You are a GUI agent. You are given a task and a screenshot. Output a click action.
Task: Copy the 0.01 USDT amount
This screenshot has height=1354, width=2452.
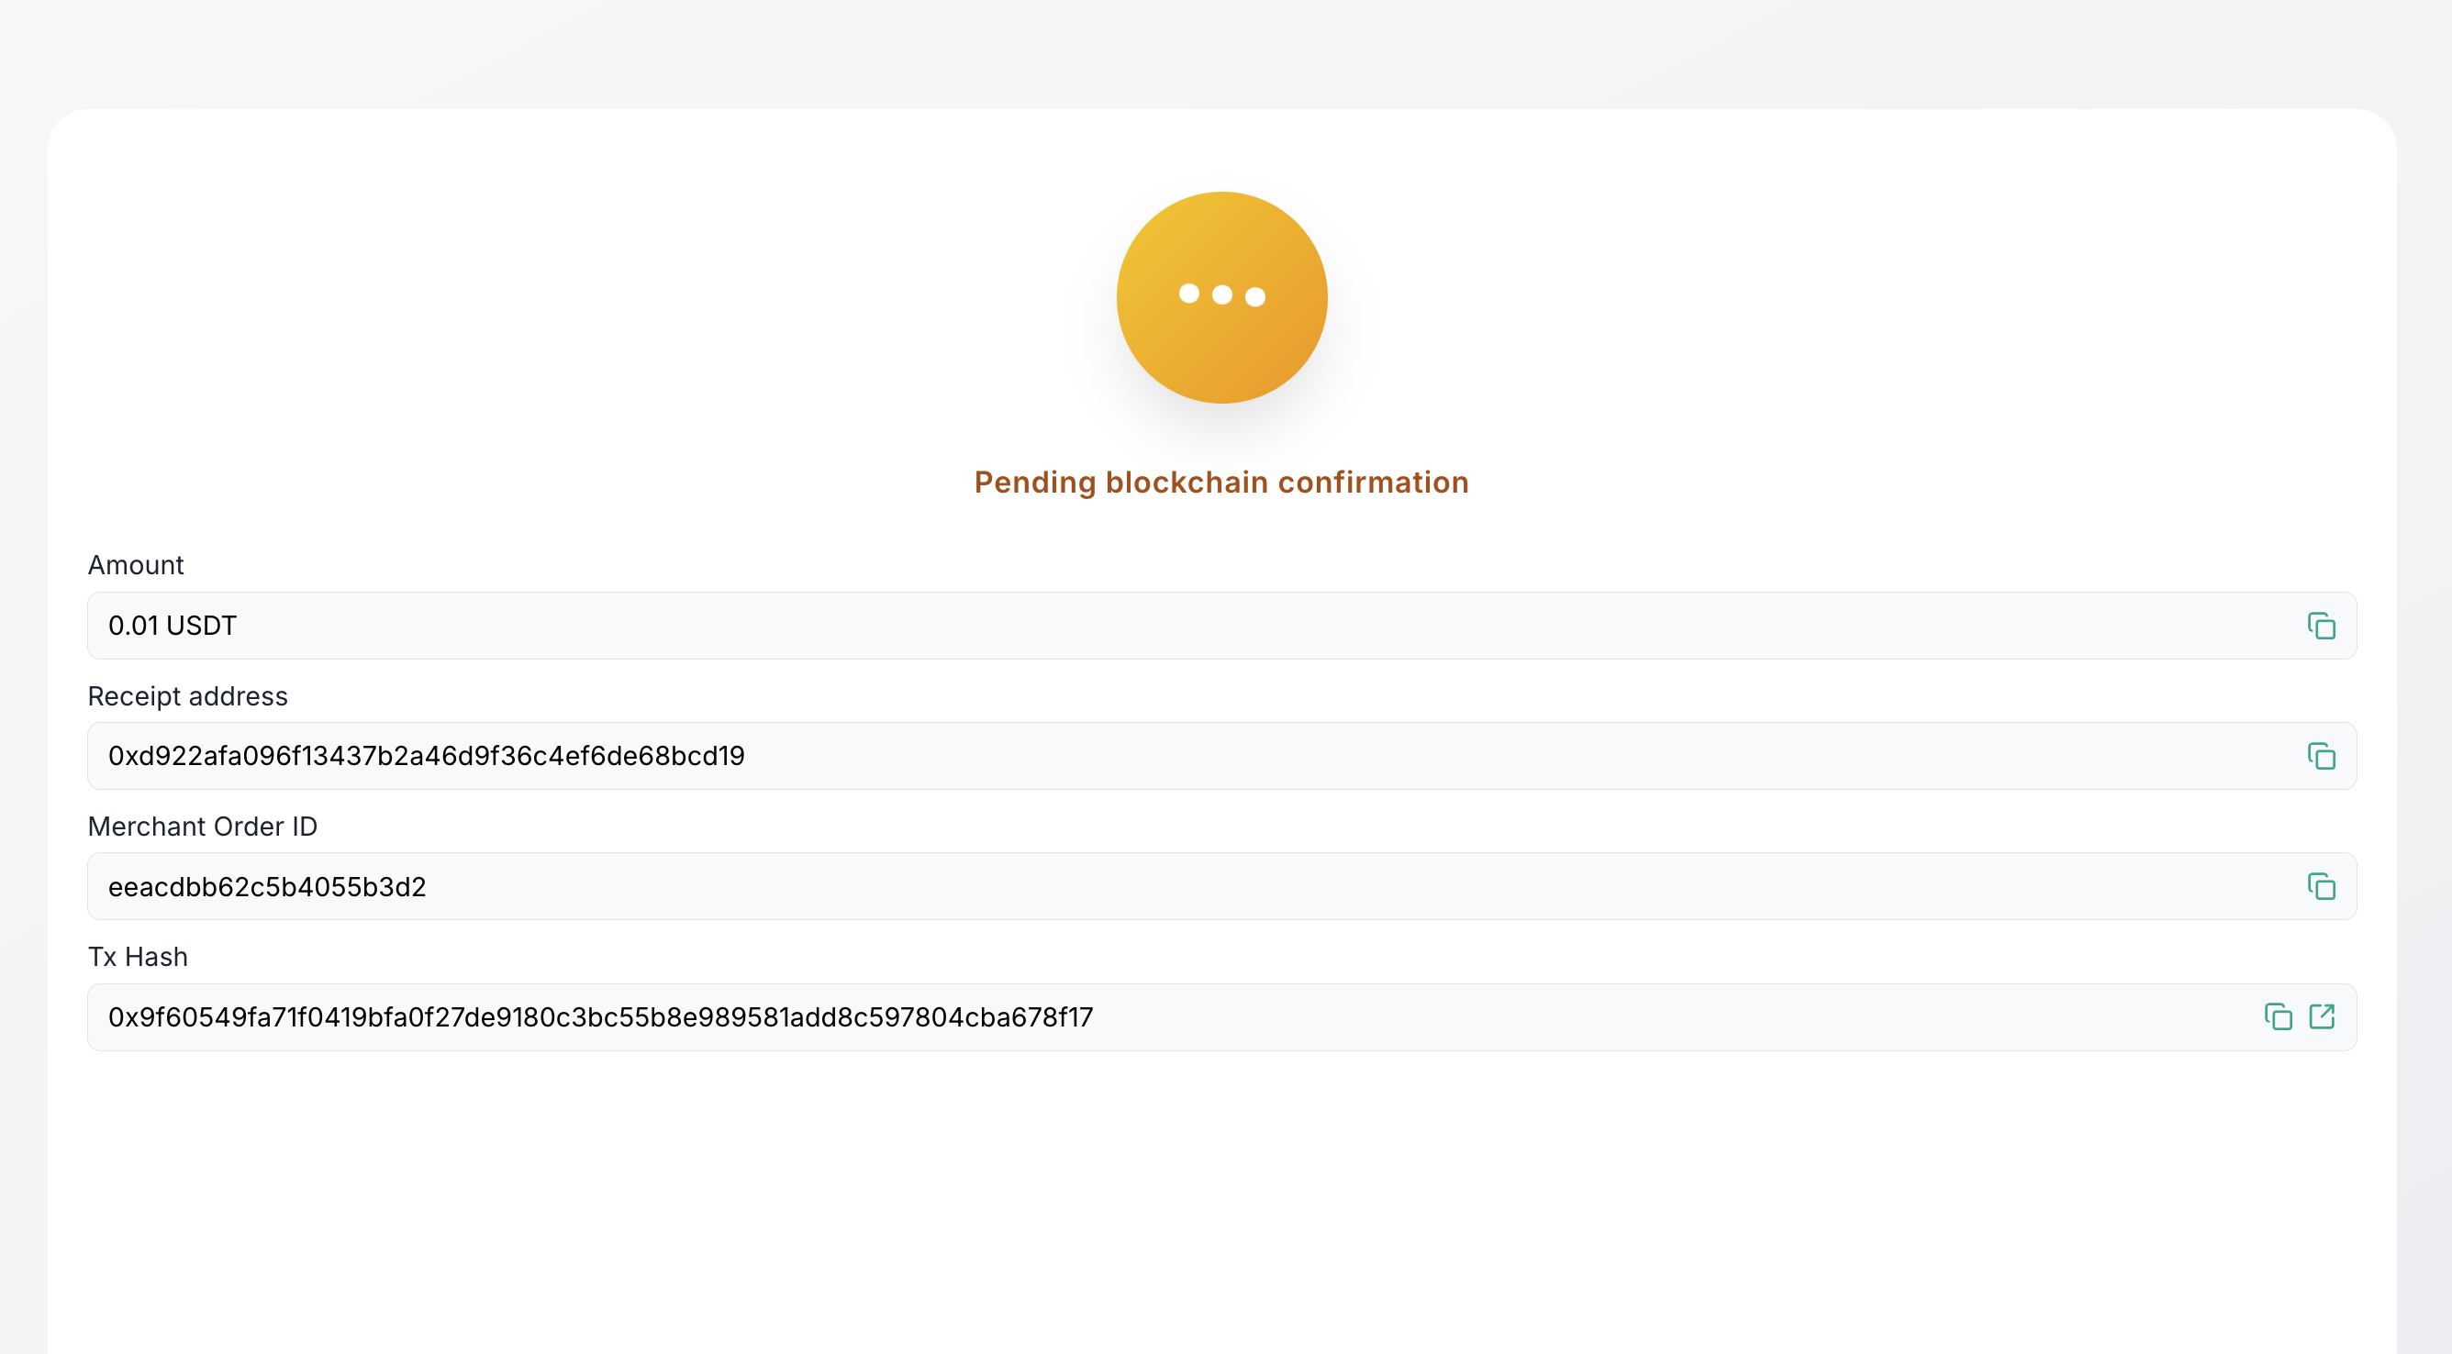2321,627
